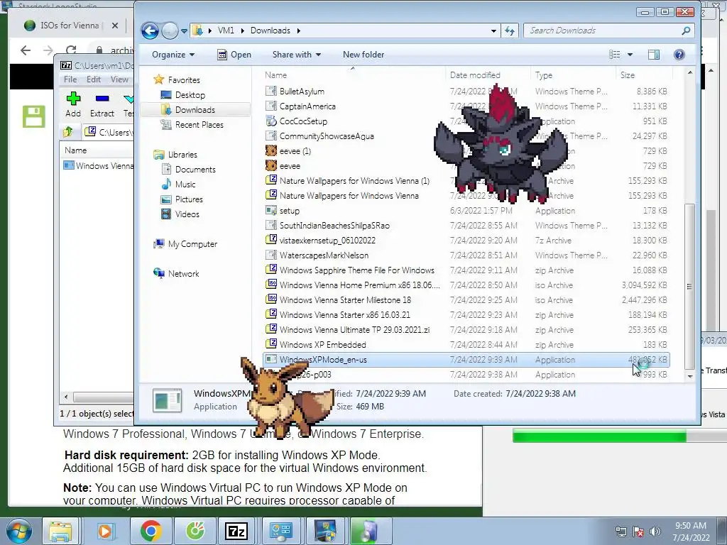Open the Share with dropdown
Viewport: 727px width, 545px height.
297,55
